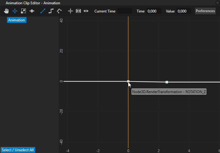Select the Pan hand tool

pyautogui.click(x=7, y=11)
